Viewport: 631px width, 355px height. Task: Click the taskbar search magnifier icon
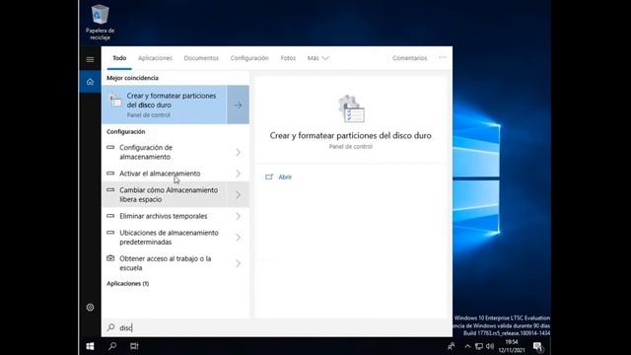click(x=112, y=346)
